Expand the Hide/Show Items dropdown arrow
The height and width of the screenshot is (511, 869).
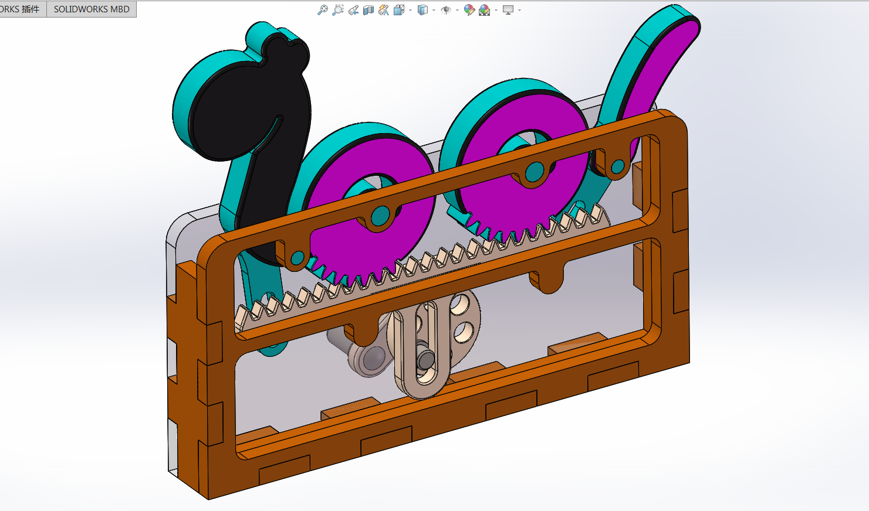[x=457, y=10]
